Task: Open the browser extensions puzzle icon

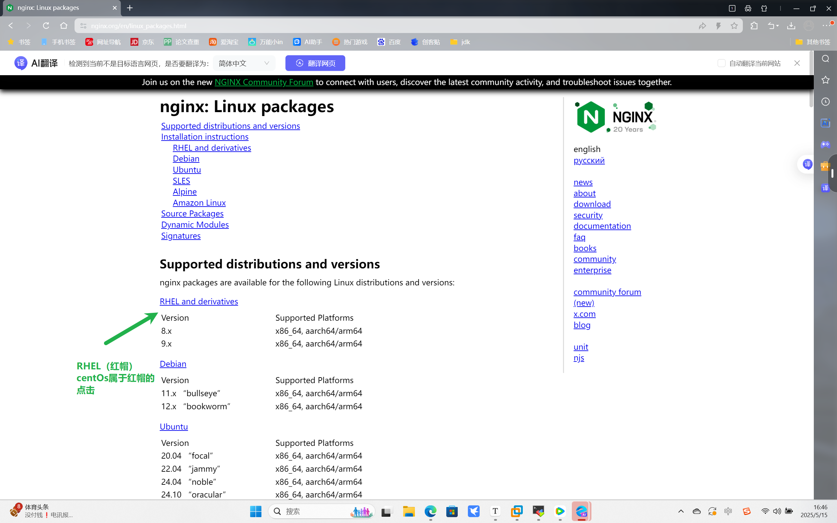Action: pos(754,25)
